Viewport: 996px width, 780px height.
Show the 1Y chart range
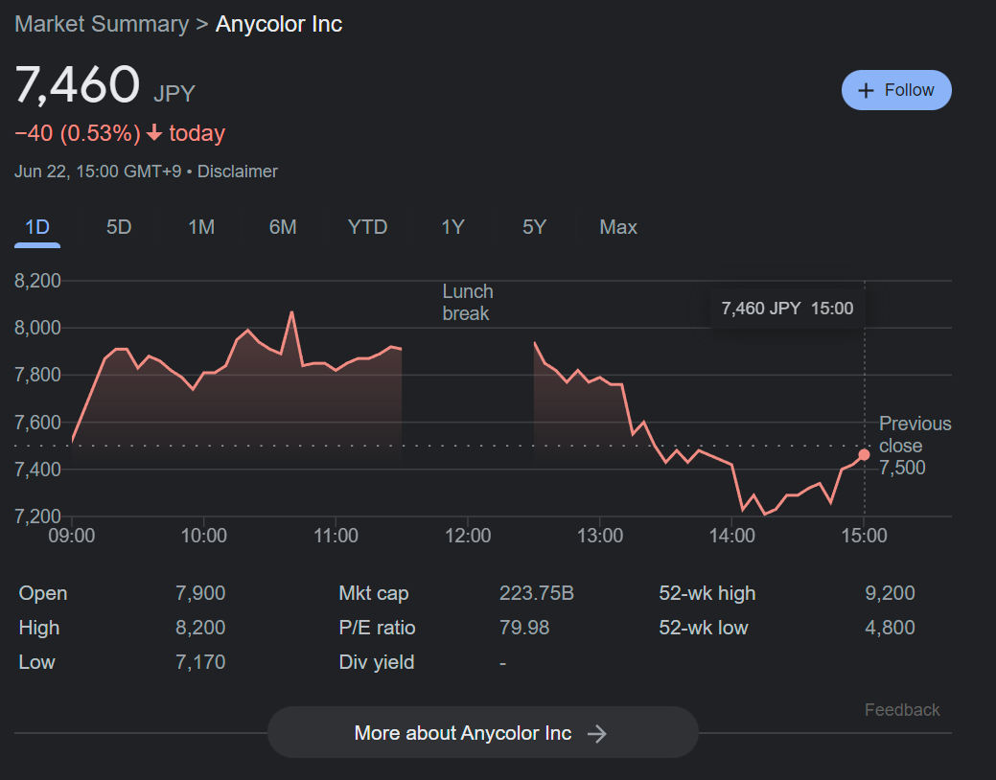click(x=452, y=227)
